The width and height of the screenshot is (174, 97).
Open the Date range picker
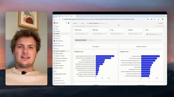click(154, 34)
